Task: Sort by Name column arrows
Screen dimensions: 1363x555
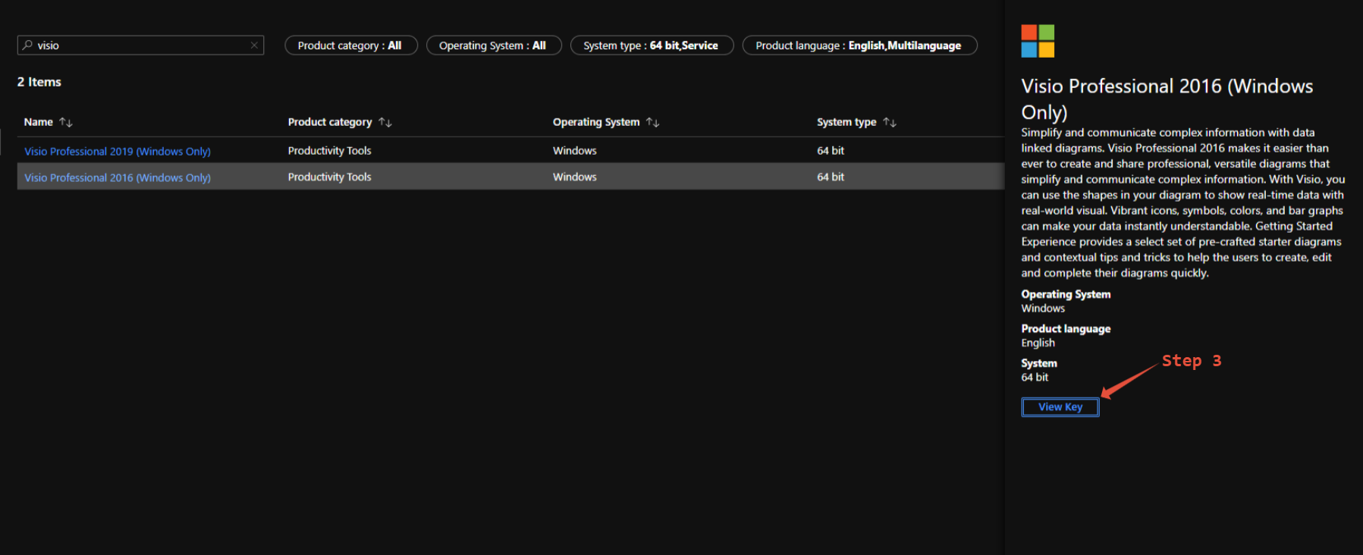Action: coord(66,122)
